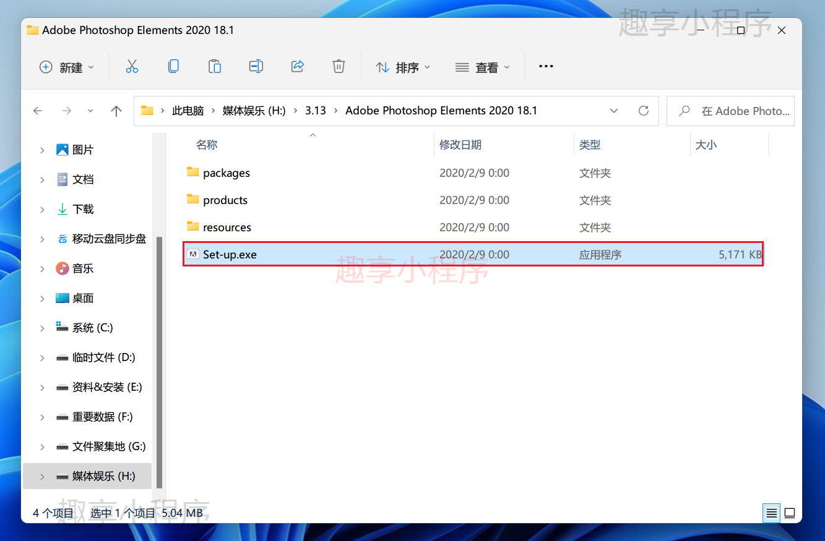825x541 pixels.
Task: Click the 5,171 KB size cell
Action: [740, 255]
